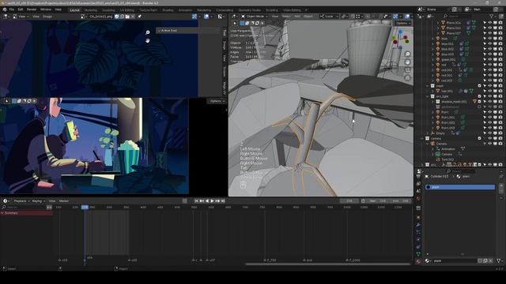The height and width of the screenshot is (284, 506).
Task: Open the 3D viewport Options dropdown
Action: click(402, 23)
